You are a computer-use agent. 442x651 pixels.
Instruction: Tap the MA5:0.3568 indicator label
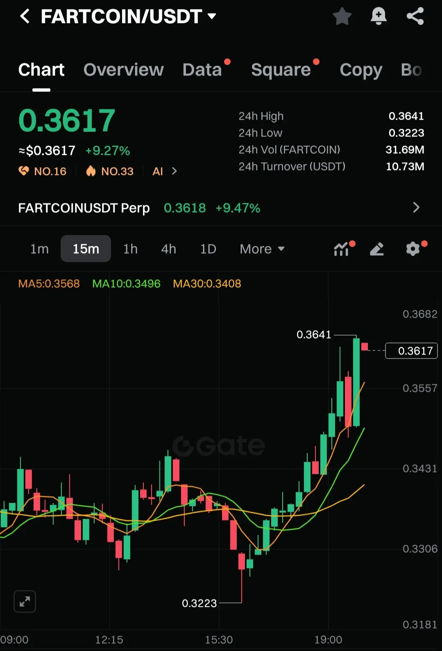[x=49, y=284]
